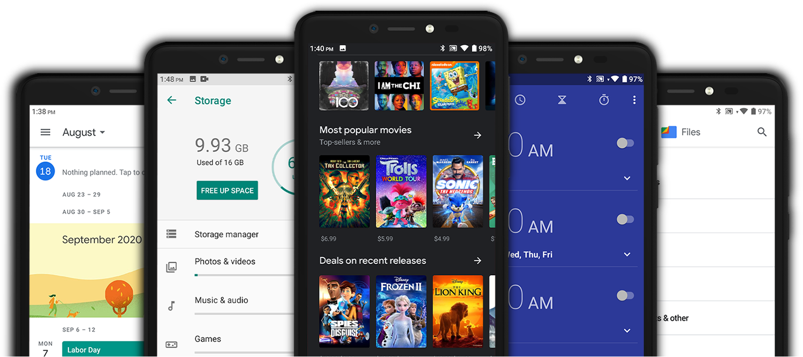Open Trolls World Tour movie poster

tap(401, 191)
